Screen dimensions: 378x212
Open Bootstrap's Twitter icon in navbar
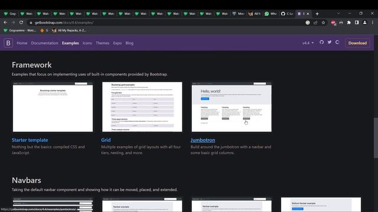tap(330, 42)
